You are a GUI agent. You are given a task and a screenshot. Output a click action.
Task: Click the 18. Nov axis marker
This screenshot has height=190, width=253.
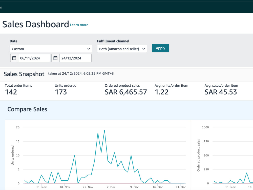pos(65,187)
